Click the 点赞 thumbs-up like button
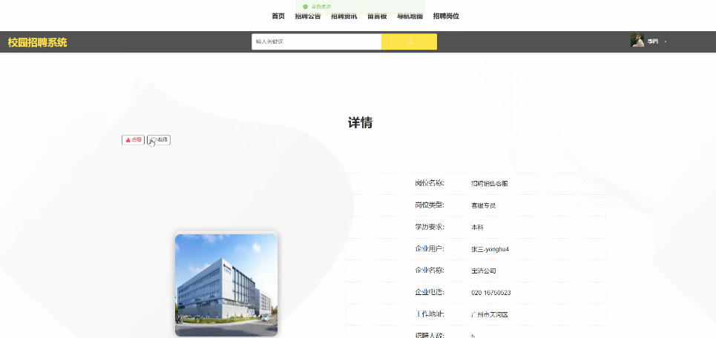Image resolution: width=716 pixels, height=338 pixels. click(134, 140)
